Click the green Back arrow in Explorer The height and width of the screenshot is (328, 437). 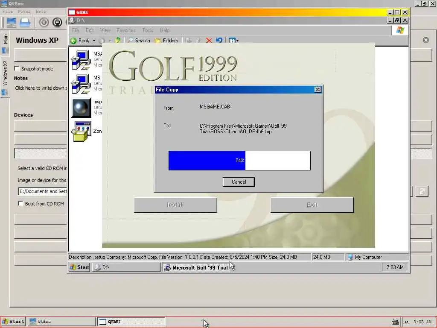(73, 41)
